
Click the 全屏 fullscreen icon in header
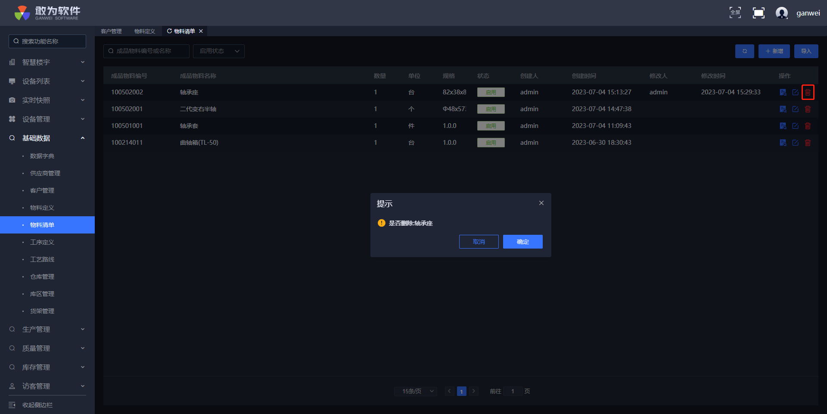(x=735, y=13)
